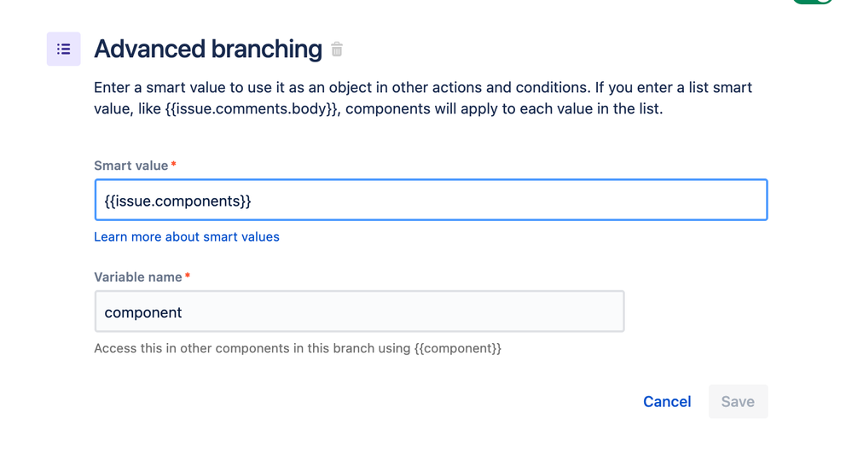
Task: Click the {{component}} text in the hint
Action: pyautogui.click(x=457, y=348)
